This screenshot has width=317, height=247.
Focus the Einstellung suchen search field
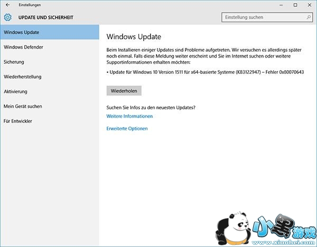tap(267, 17)
